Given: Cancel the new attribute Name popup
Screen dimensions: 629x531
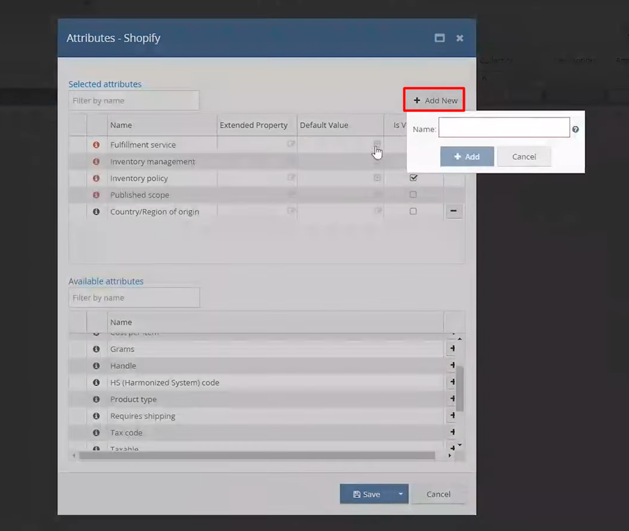Looking at the screenshot, I should pos(524,157).
